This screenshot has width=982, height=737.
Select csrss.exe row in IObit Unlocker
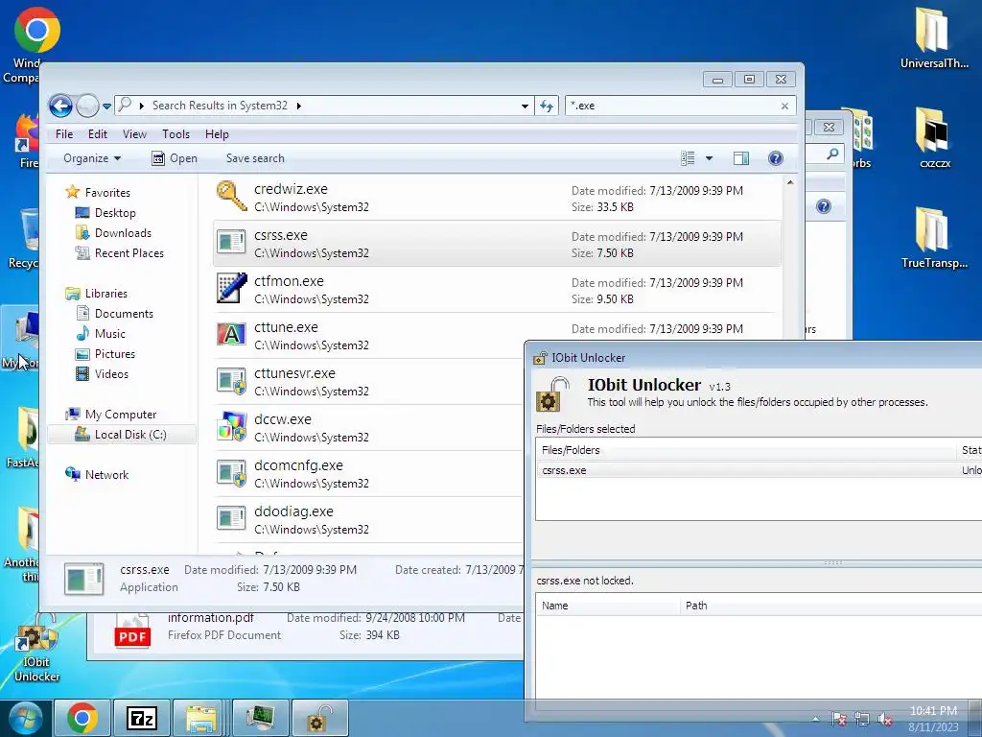click(759, 470)
